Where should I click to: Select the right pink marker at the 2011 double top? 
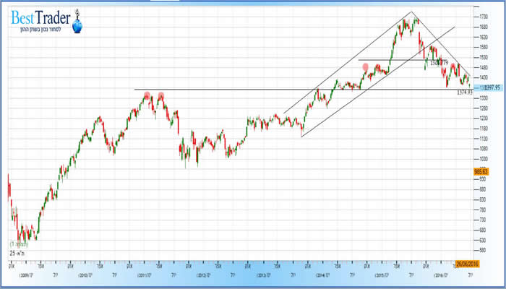(161, 95)
